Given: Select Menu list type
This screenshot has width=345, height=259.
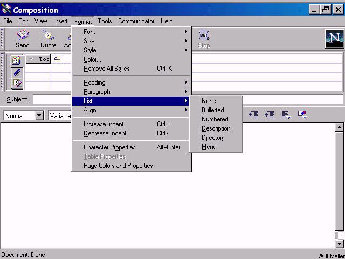Looking at the screenshot, I should point(216,147).
